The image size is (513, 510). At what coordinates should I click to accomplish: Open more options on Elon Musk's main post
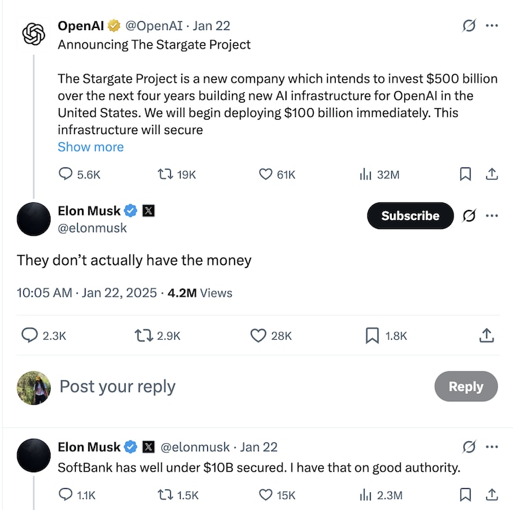point(492,215)
